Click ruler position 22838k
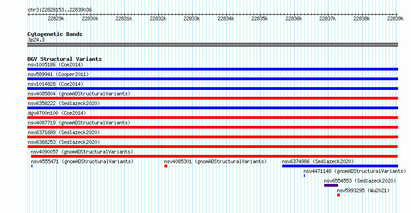 click(x=362, y=18)
